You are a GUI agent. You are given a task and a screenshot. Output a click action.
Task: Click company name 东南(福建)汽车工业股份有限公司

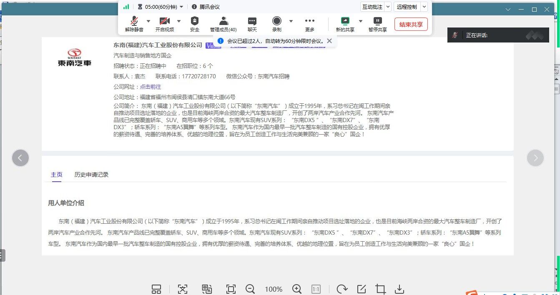tap(158, 45)
